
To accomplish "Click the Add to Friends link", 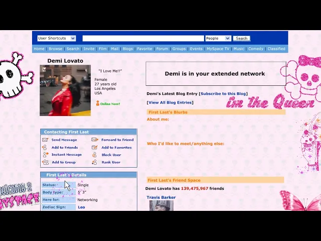I will (x=65, y=147).
